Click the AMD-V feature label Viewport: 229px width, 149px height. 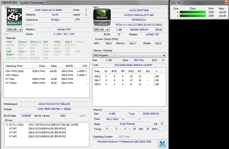click(x=22, y=52)
